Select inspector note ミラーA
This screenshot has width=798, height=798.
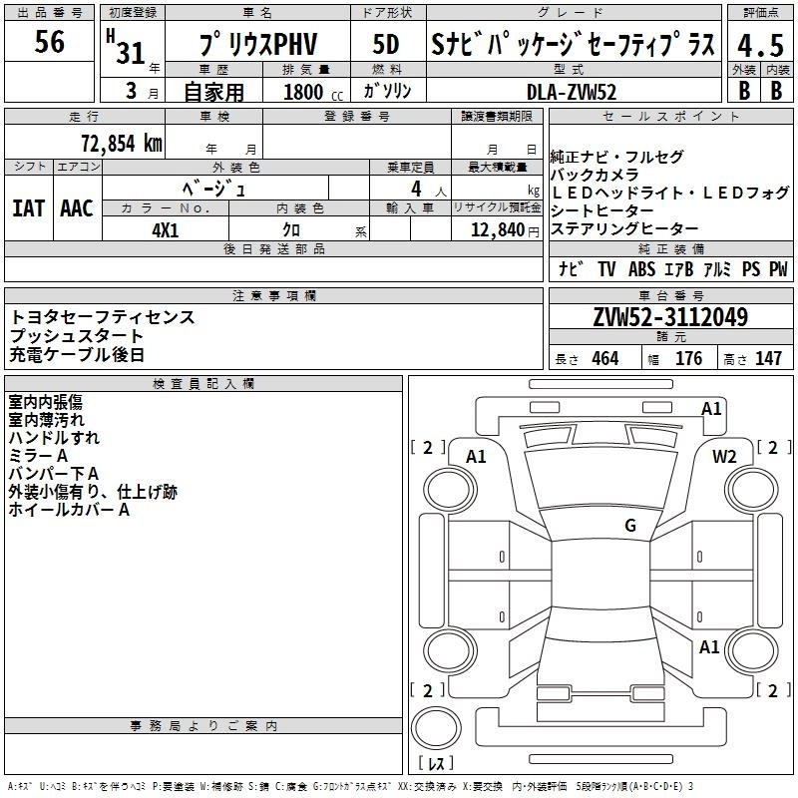[x=38, y=456]
